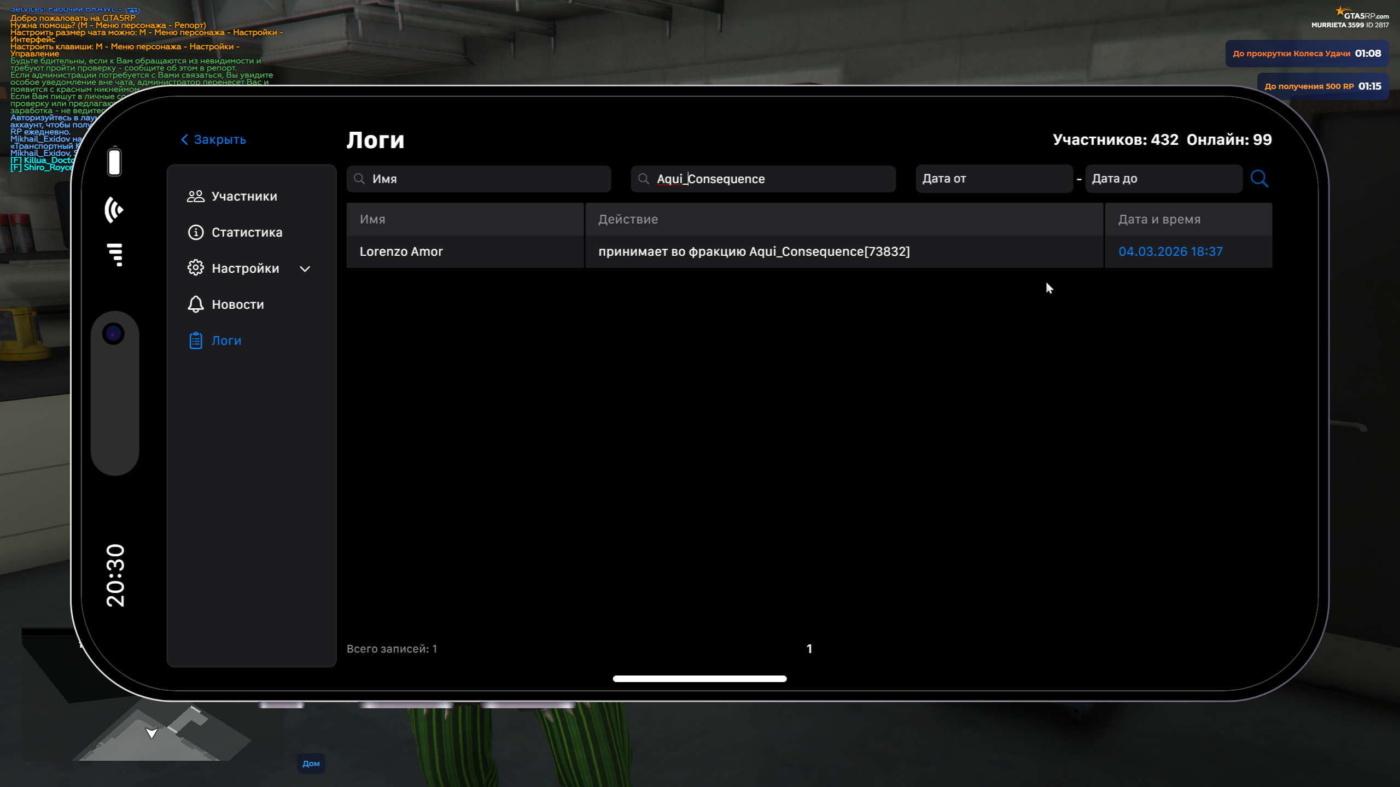Image resolution: width=1400 pixels, height=787 pixels.
Task: Click the blue search magnifier icon
Action: (1259, 179)
